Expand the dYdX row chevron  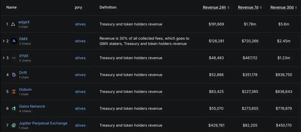pos(4,58)
